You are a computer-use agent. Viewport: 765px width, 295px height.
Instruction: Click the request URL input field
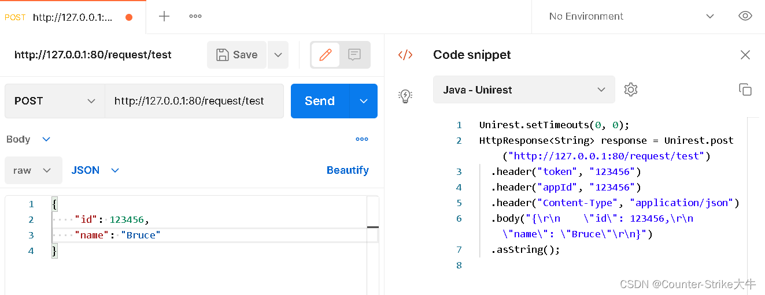tap(194, 101)
